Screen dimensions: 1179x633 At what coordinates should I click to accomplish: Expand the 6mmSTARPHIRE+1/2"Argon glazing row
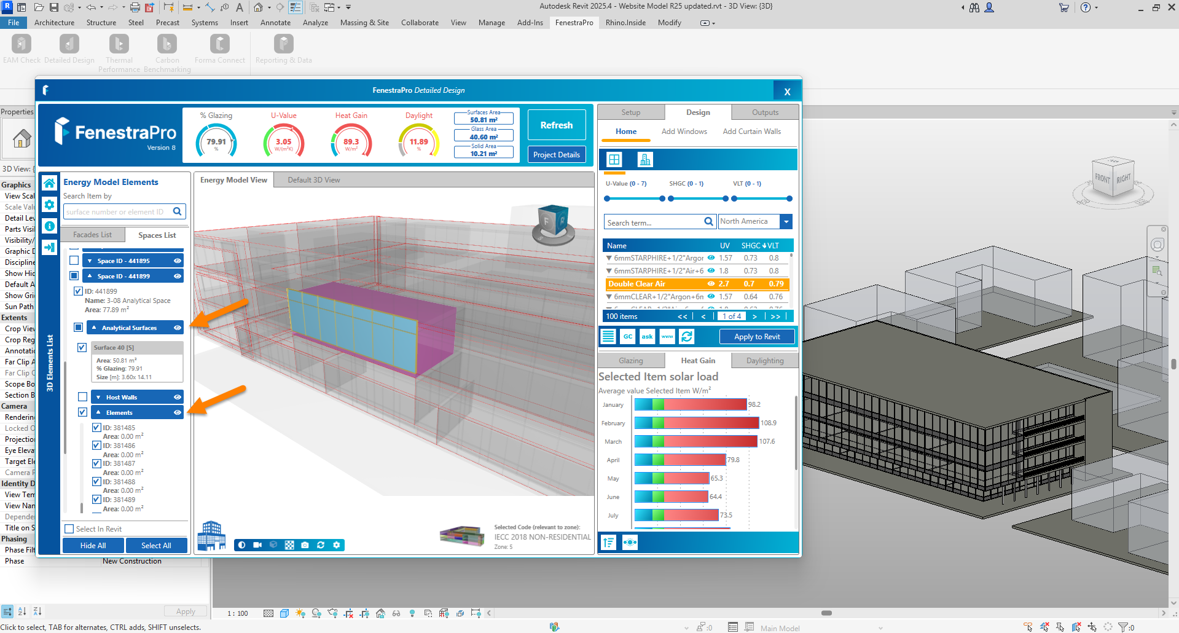click(x=609, y=258)
